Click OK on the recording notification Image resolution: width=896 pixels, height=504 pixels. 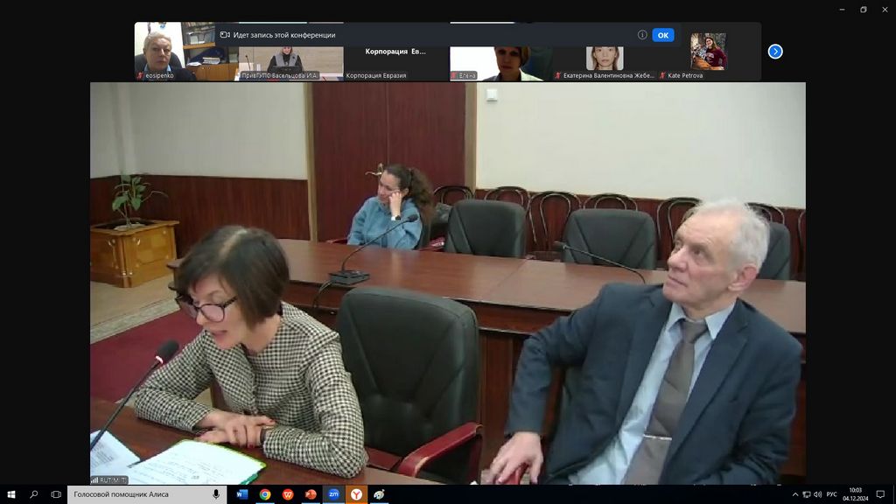coord(662,35)
